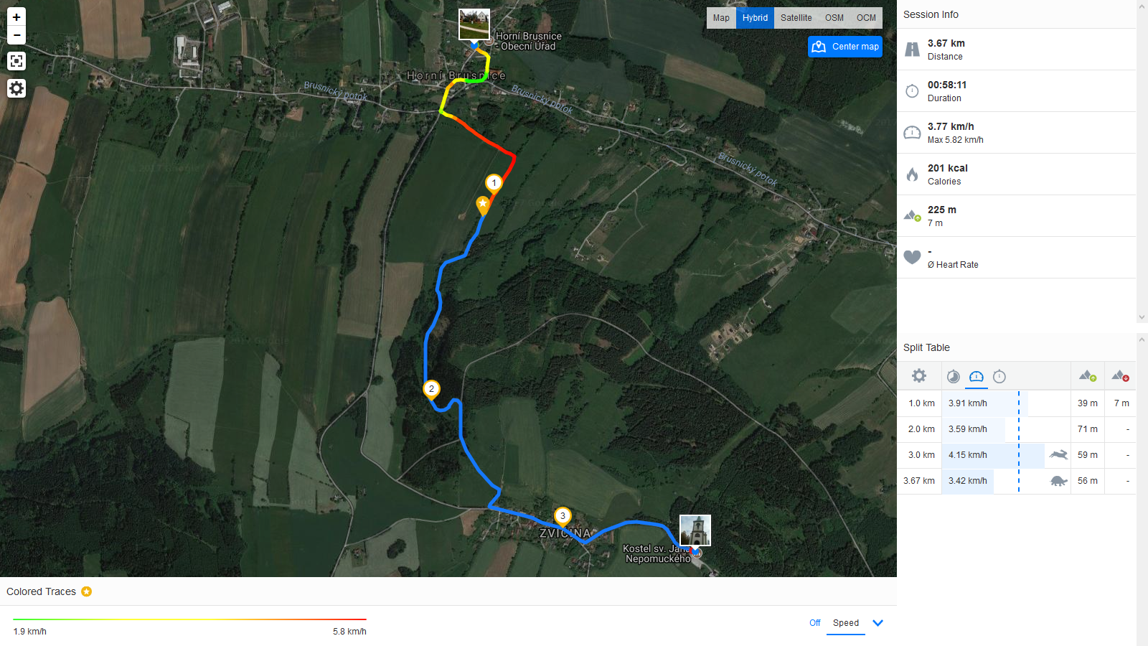Open map settings gear icon
This screenshot has width=1148, height=646.
tap(17, 88)
